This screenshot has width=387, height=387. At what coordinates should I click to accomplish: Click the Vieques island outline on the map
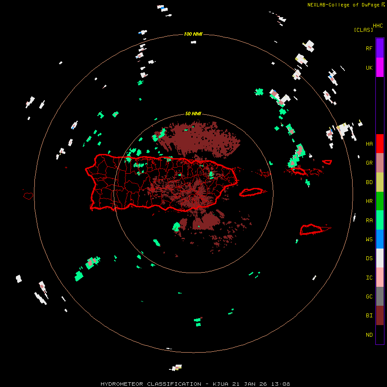click(251, 192)
